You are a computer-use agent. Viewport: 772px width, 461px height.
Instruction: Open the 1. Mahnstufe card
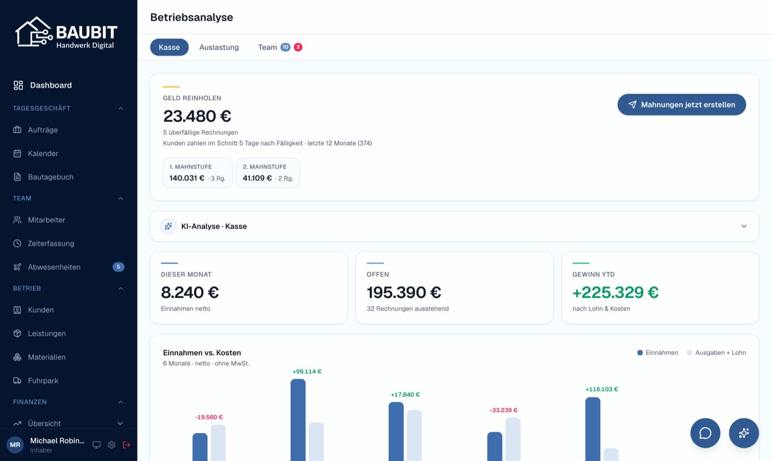pos(197,173)
